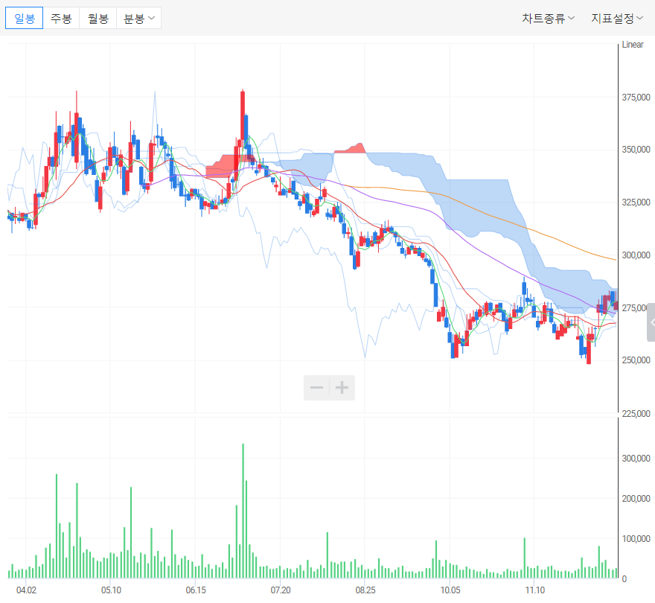Screen dimensions: 655x603
Task: Open the 분봉 minute chart dropdown
Action: click(138, 18)
